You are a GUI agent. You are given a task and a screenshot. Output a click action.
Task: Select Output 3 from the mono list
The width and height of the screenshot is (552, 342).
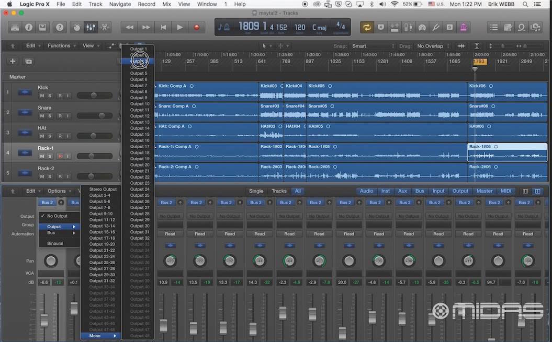[139, 61]
